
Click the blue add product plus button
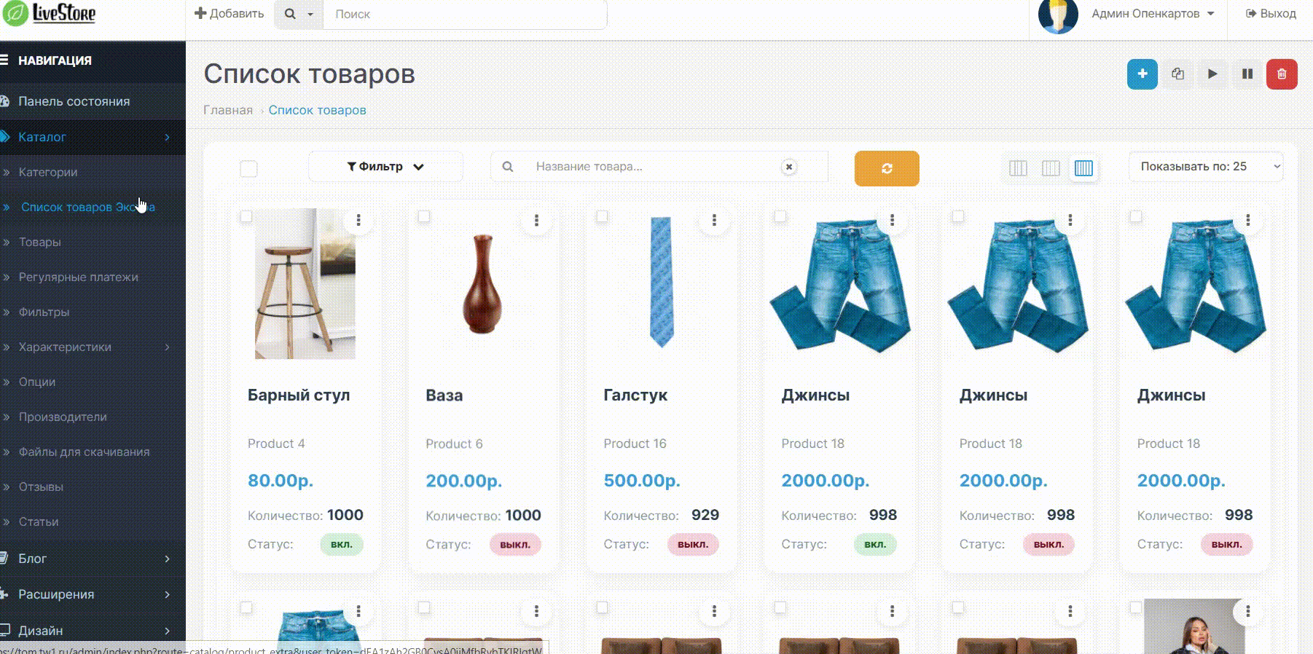[1142, 74]
